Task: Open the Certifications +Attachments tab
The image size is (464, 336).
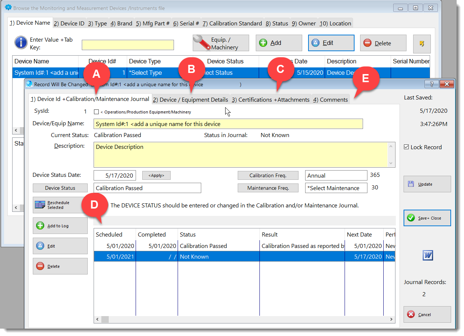Action: pyautogui.click(x=271, y=99)
